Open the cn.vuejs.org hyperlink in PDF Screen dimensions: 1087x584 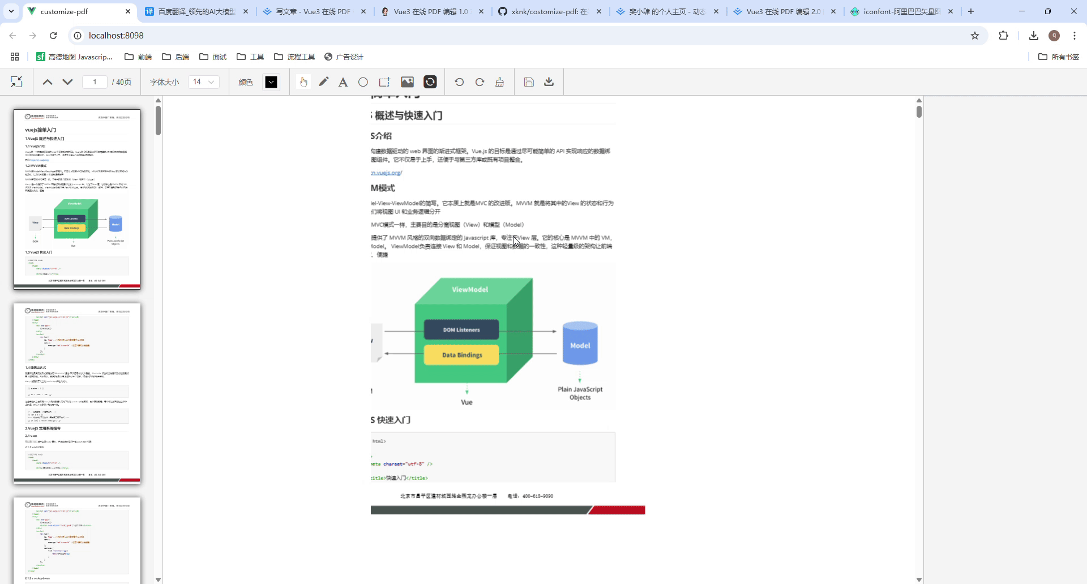(x=387, y=173)
